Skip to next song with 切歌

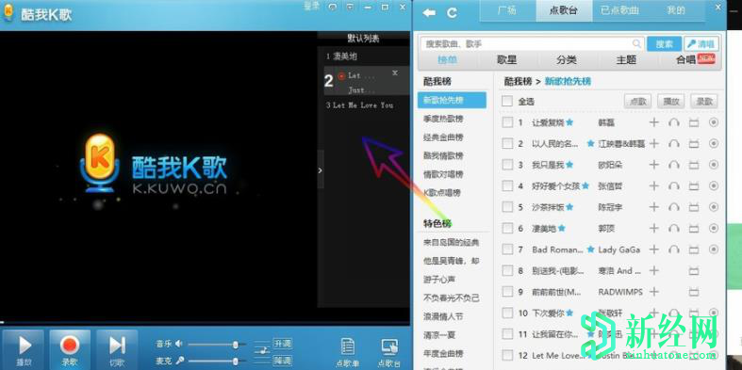coord(117,349)
